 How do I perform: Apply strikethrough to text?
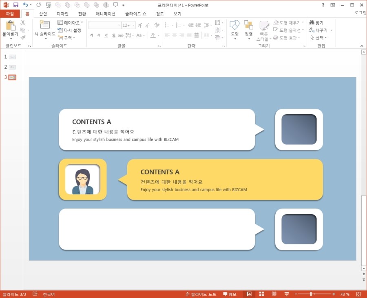point(113,35)
